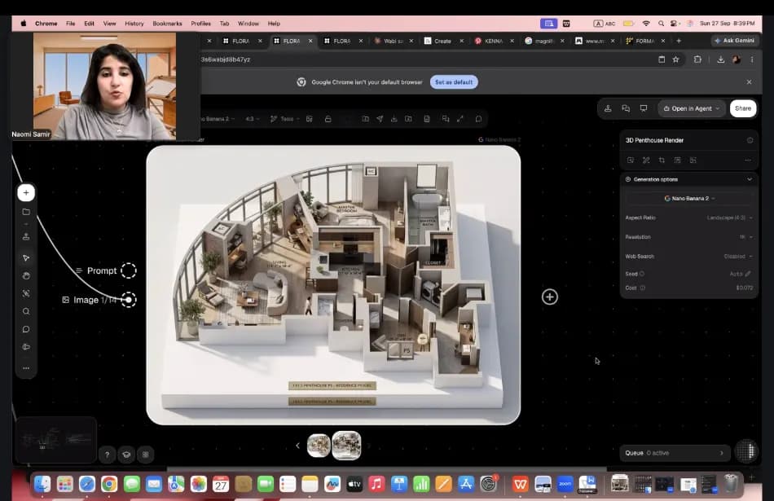
Task: Collapse the Generation options section
Action: (x=750, y=179)
